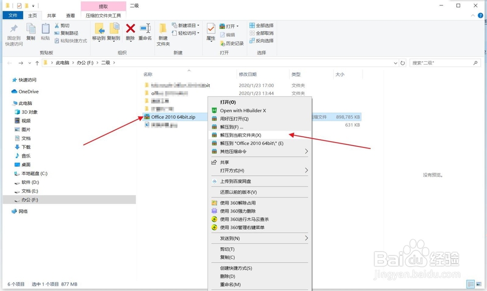Click the Move To icon
The width and height of the screenshot is (487, 291).
(x=99, y=29)
